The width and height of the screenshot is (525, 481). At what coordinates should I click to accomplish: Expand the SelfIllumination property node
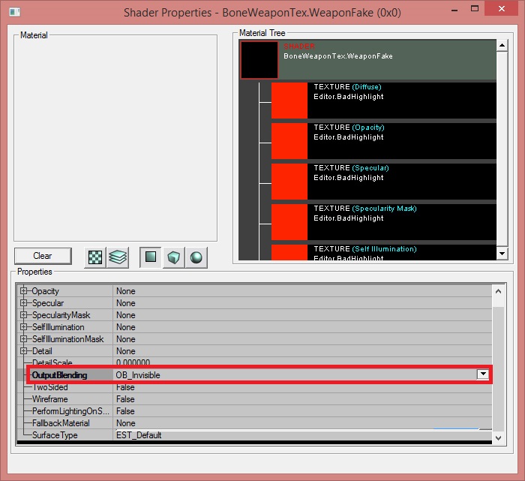23,327
